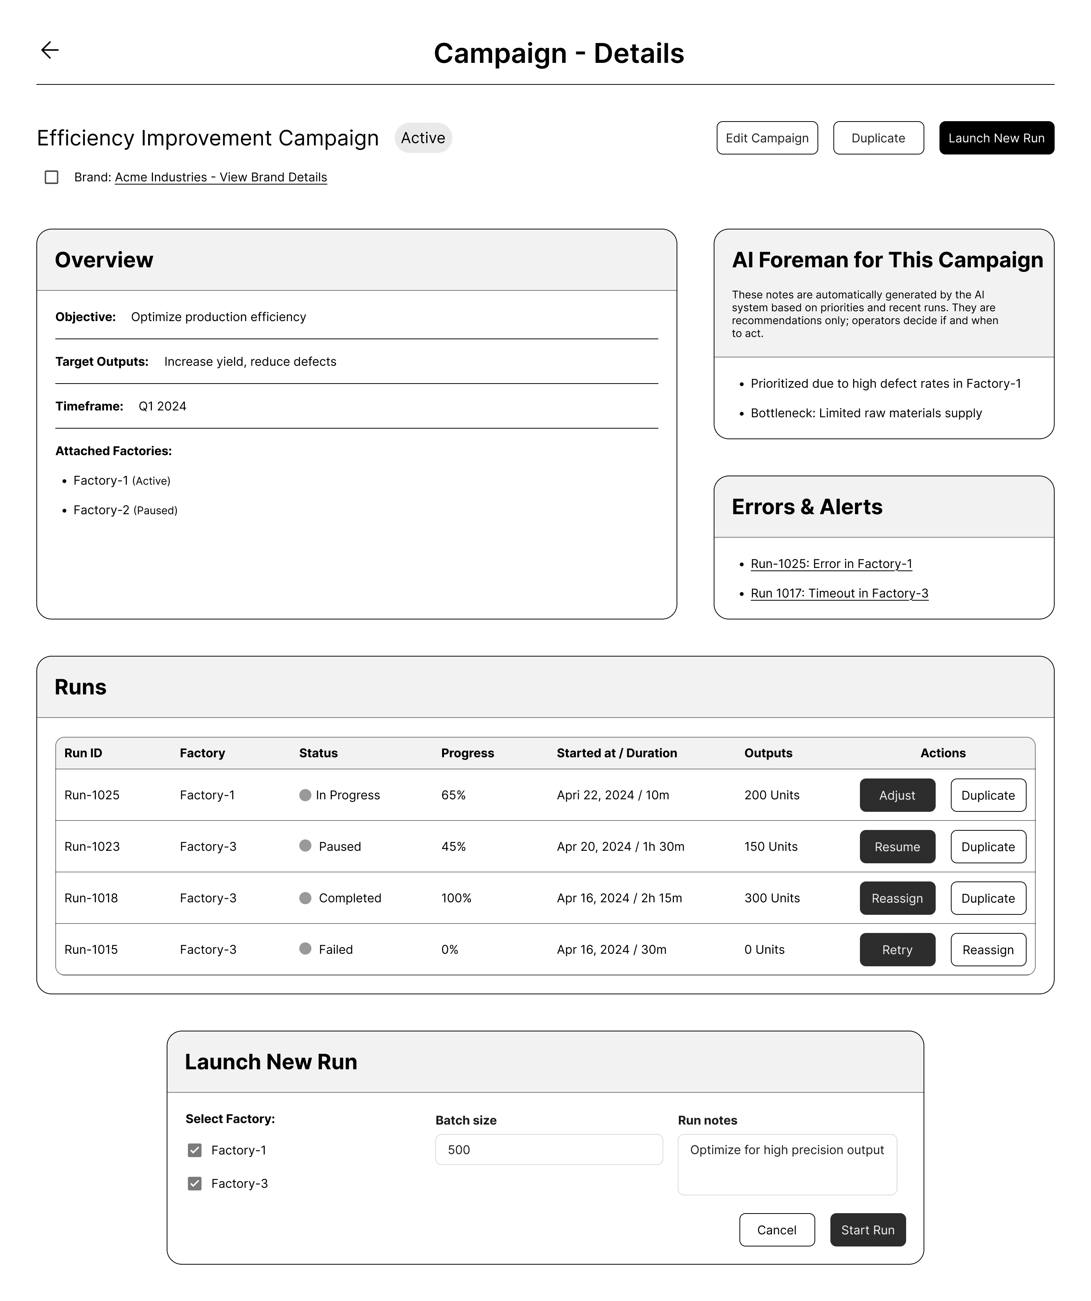Uncheck Factory-3 in Select Factory
The height and width of the screenshot is (1301, 1091).
click(195, 1184)
